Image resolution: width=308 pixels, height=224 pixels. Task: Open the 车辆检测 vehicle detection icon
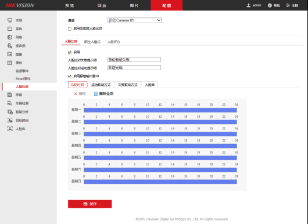click(10, 103)
